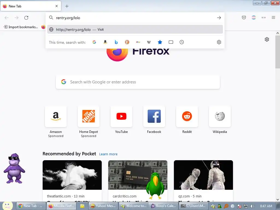Screen dimensions: 280x210
Task: Search this time with Wikipedia
Action: (149, 42)
